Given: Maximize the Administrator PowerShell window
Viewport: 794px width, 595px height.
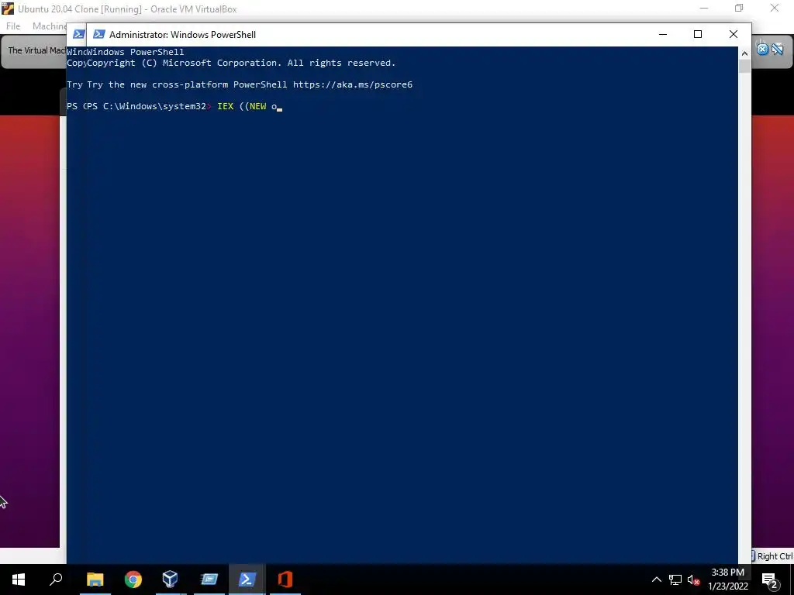Looking at the screenshot, I should coord(698,34).
